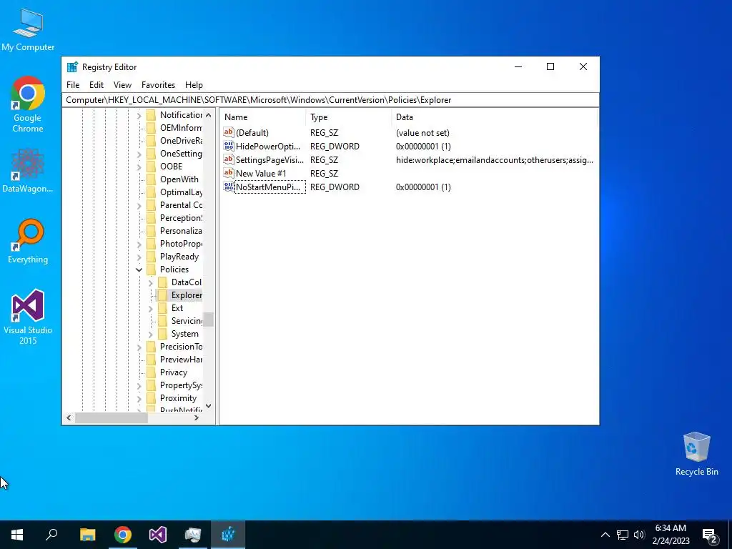Select the PhotoProp key

(x=181, y=244)
